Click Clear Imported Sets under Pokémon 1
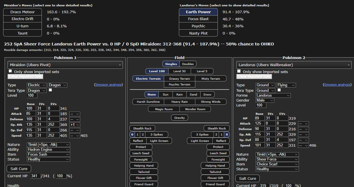 pos(25,77)
